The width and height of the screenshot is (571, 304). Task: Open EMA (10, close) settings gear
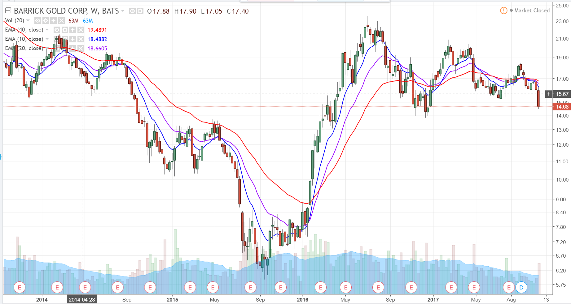(x=65, y=39)
